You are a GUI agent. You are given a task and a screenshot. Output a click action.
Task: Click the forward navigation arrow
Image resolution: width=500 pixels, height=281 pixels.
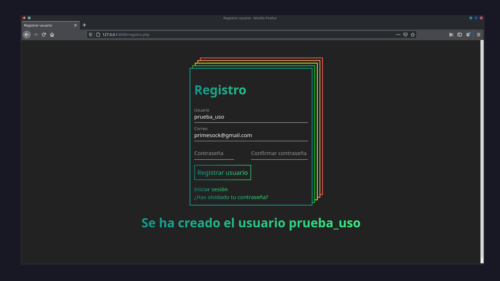tap(35, 35)
